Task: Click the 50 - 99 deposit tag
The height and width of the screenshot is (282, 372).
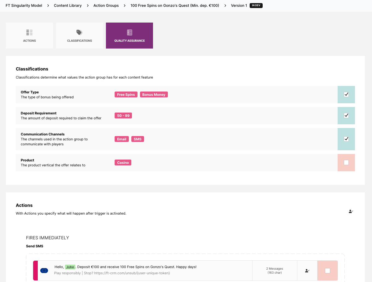Action: click(123, 116)
